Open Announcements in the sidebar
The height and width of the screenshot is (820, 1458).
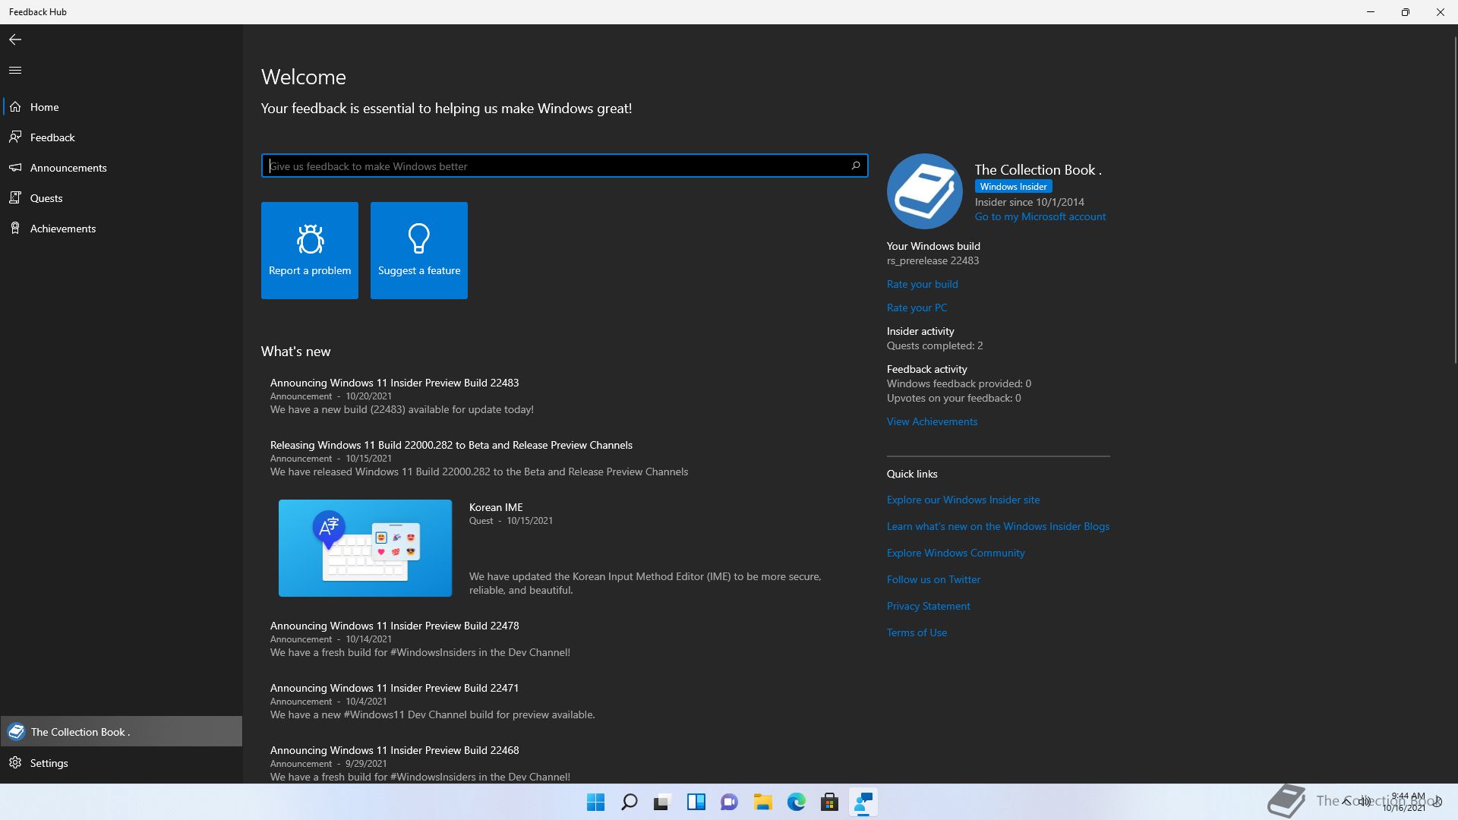click(121, 168)
